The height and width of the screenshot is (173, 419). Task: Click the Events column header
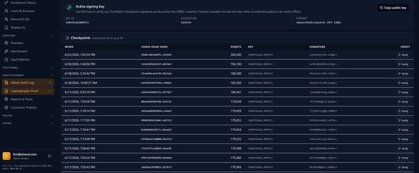click(x=236, y=47)
